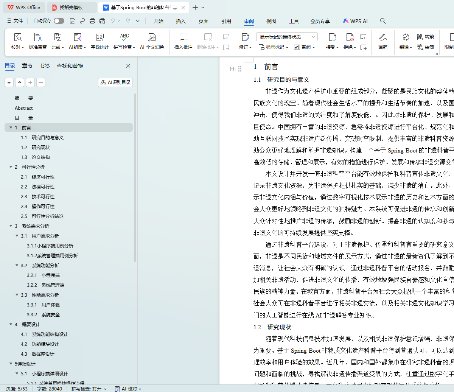This screenshot has height=392, width=454.
Task: Open the 显示标记的最终状态 dropdown
Action: [x=287, y=37]
